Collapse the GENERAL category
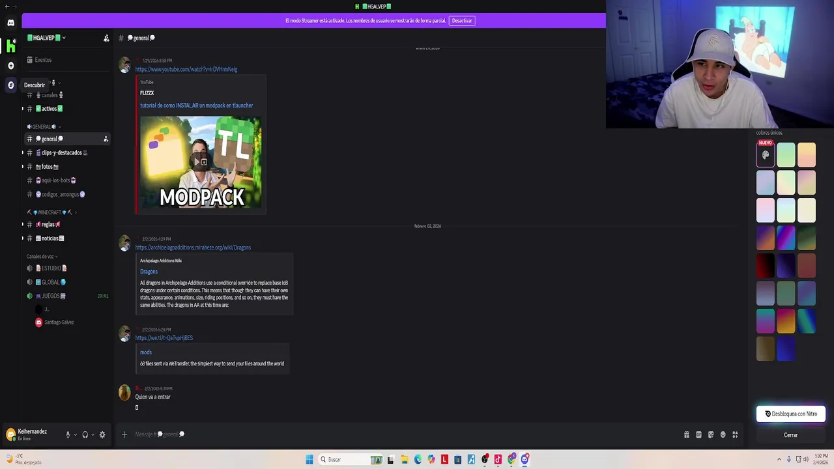 click(44, 127)
